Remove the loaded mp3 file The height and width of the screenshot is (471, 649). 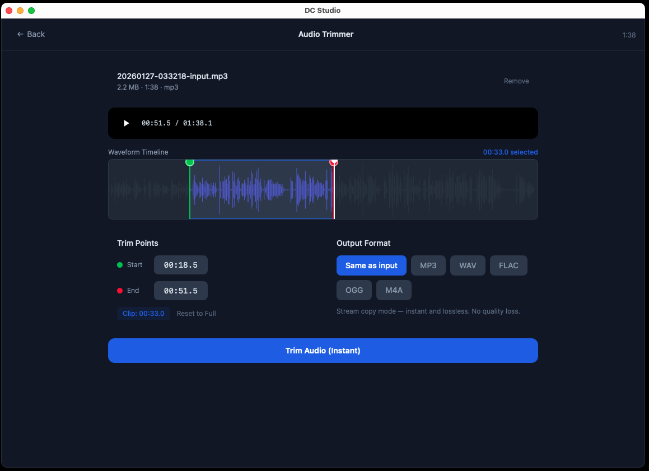516,81
